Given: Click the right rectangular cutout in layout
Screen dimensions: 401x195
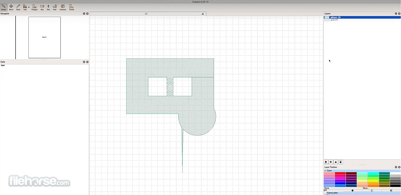Looking at the screenshot, I should tap(183, 87).
